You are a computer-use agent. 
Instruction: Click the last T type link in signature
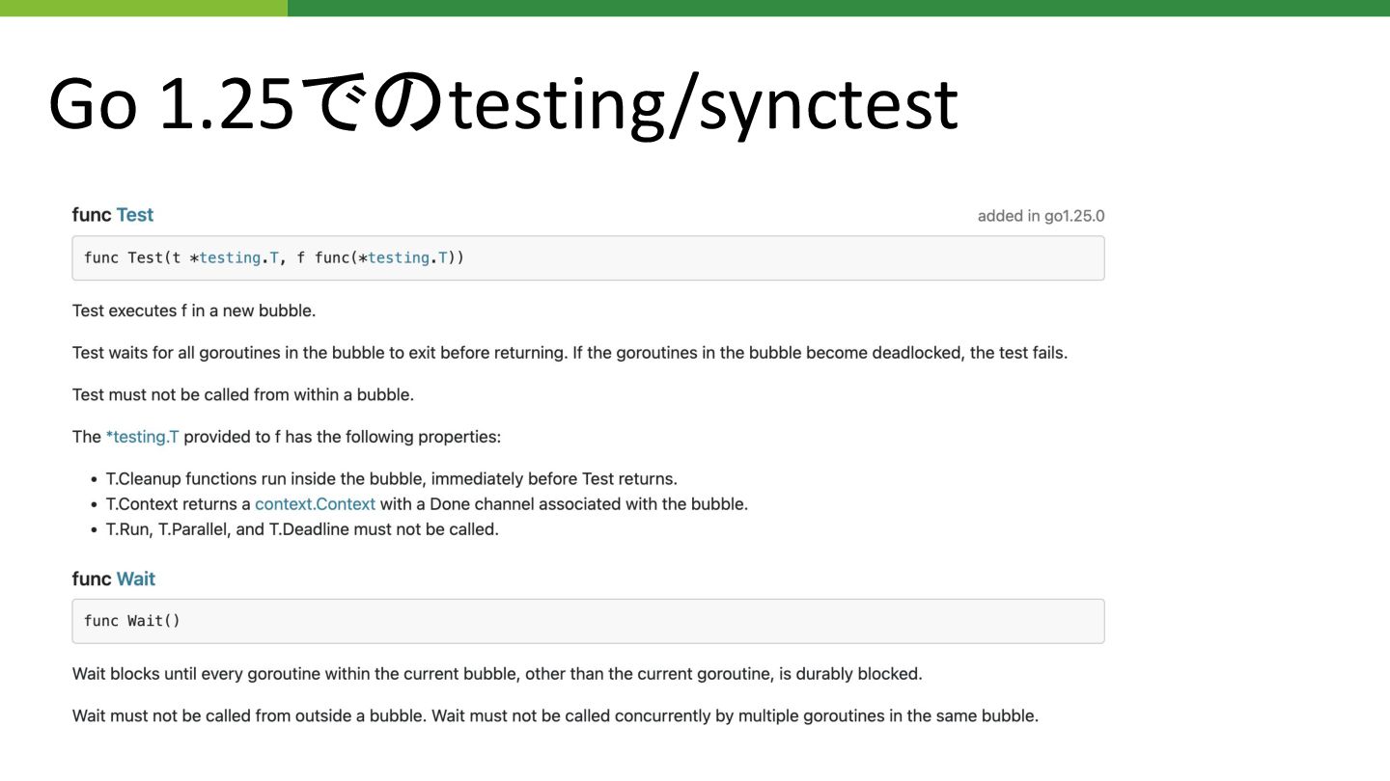tap(443, 257)
